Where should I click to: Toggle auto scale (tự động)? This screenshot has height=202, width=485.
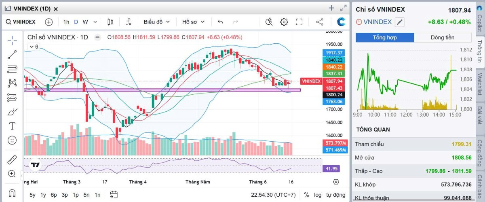tap(336, 195)
